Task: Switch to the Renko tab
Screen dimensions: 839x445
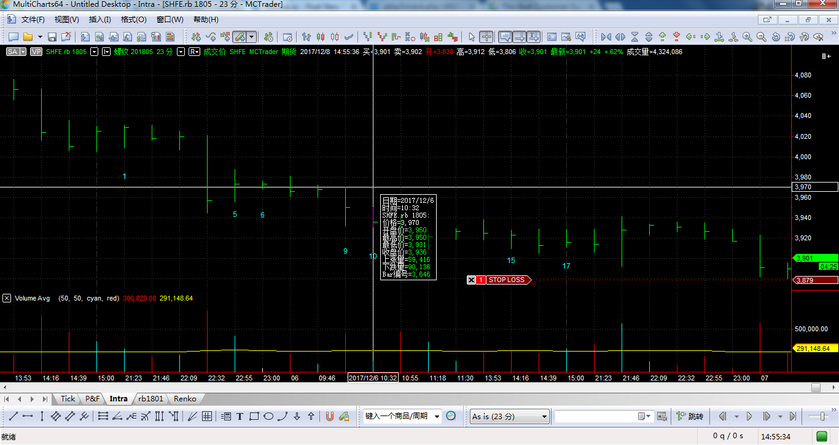Action: [x=185, y=399]
